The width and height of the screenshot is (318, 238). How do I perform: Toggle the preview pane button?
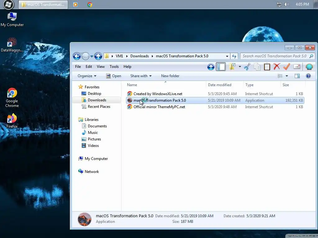[x=297, y=76]
